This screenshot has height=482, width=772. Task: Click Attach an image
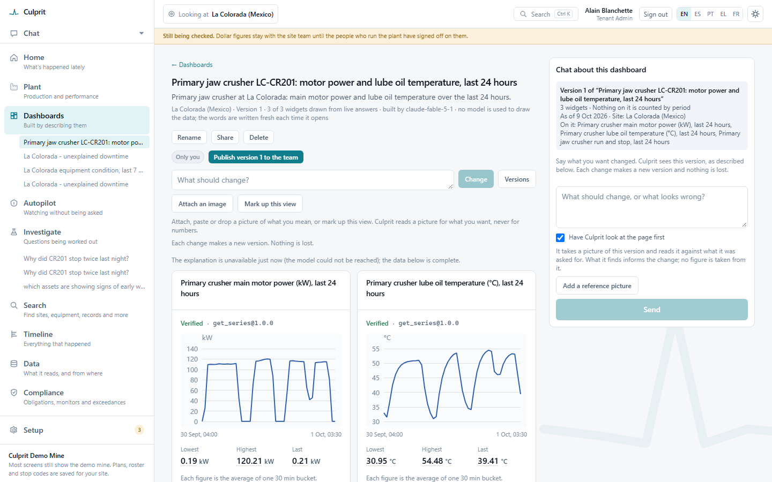coord(202,204)
